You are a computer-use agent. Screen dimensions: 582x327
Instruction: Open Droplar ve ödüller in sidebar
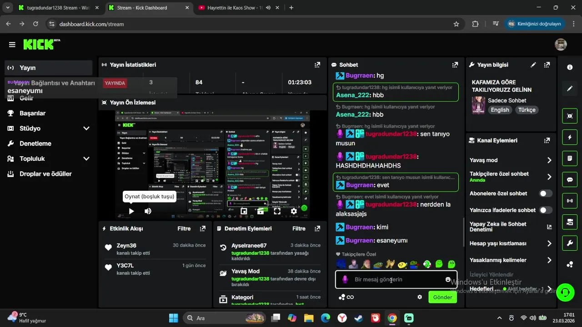[x=49, y=174]
